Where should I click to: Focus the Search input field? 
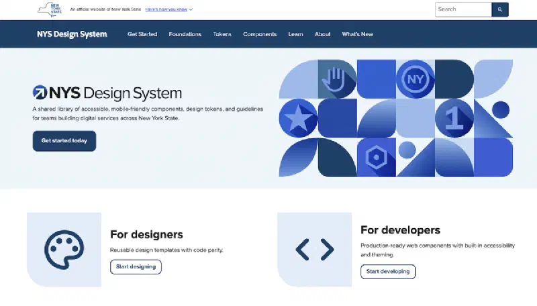463,9
